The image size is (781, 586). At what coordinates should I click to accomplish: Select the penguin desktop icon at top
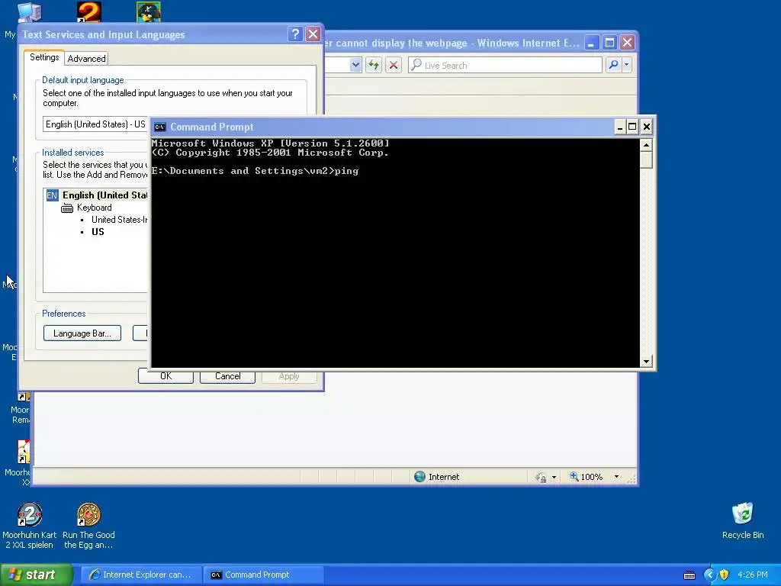(149, 12)
